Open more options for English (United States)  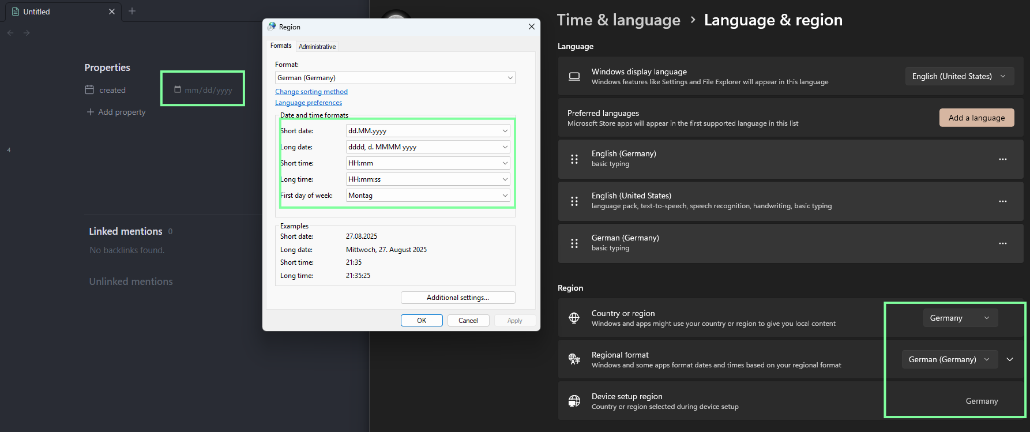click(x=1002, y=201)
